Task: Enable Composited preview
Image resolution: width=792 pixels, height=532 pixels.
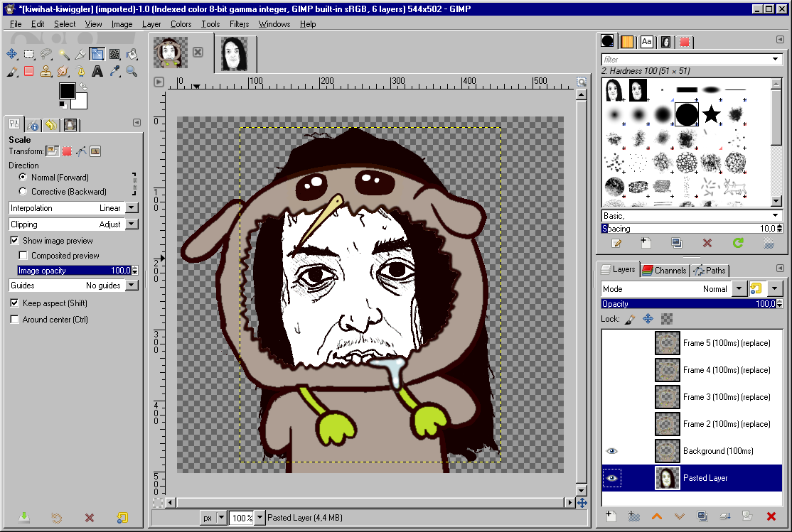Action: [x=23, y=256]
